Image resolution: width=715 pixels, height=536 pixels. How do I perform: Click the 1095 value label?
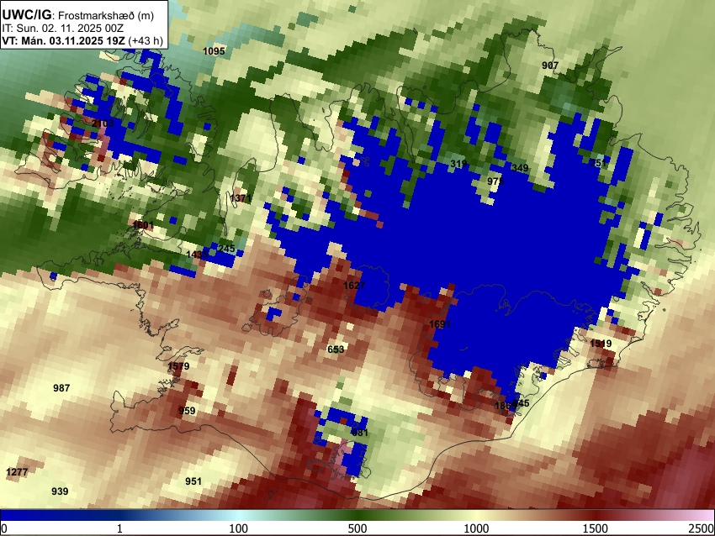(214, 51)
